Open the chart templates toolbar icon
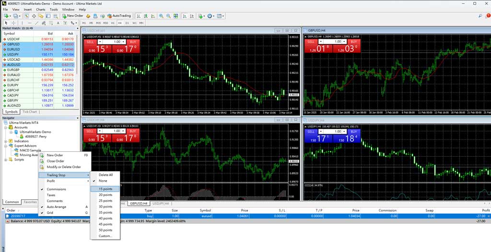 click(219, 16)
